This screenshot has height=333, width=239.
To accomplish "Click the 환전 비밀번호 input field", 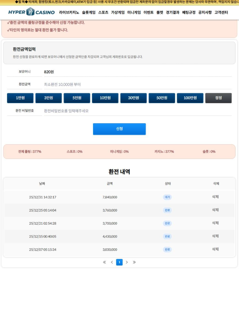I will click(x=137, y=111).
